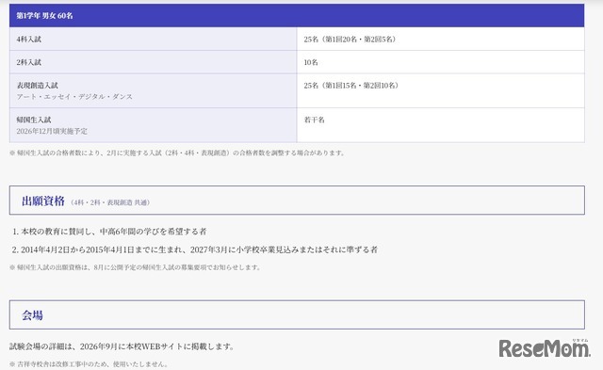603x370 pixels.
Task: Click the note about 帰国生入試の合格者数
Action: coord(177,153)
